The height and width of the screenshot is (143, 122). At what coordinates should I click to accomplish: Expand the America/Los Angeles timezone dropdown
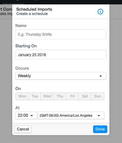pyautogui.click(x=71, y=115)
